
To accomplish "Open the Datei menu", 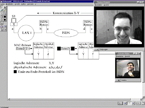I will click(2, 4).
